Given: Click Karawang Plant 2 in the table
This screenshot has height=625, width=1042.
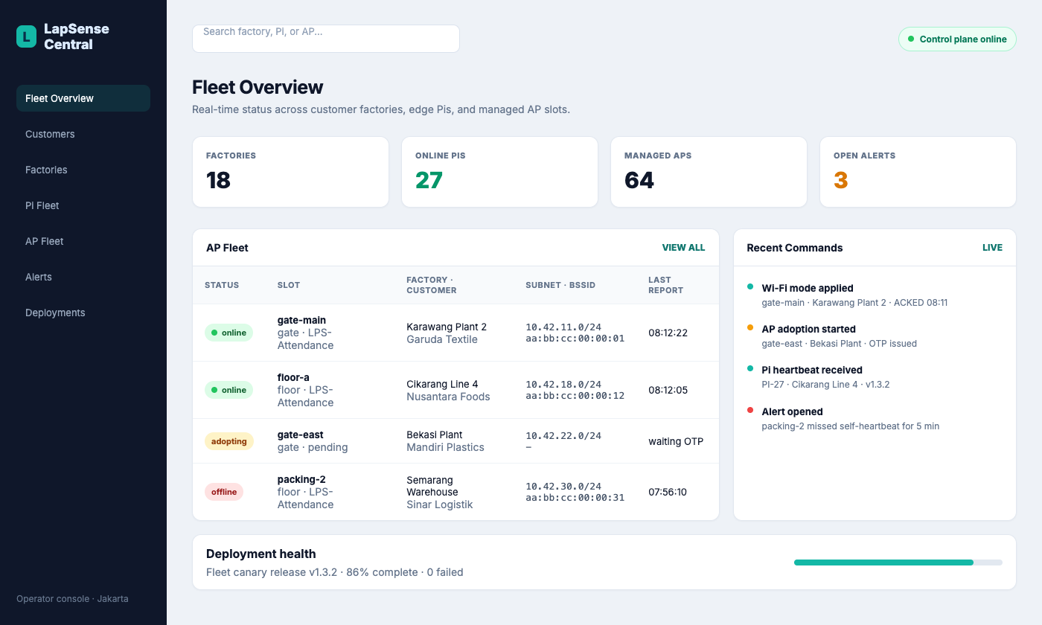Looking at the screenshot, I should pyautogui.click(x=447, y=327).
